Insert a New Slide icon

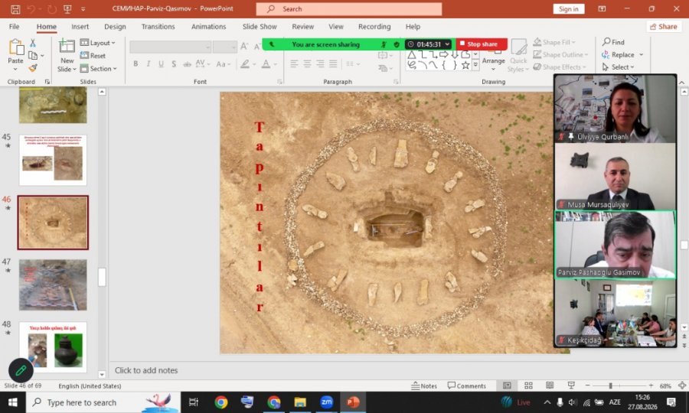[x=67, y=46]
